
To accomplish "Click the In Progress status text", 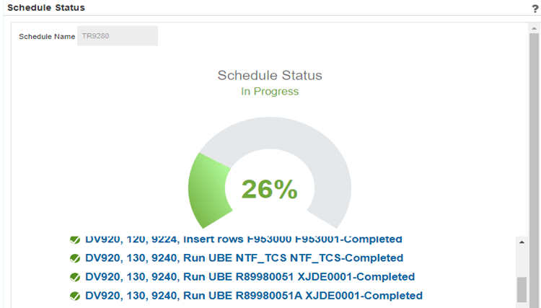I will [x=270, y=92].
